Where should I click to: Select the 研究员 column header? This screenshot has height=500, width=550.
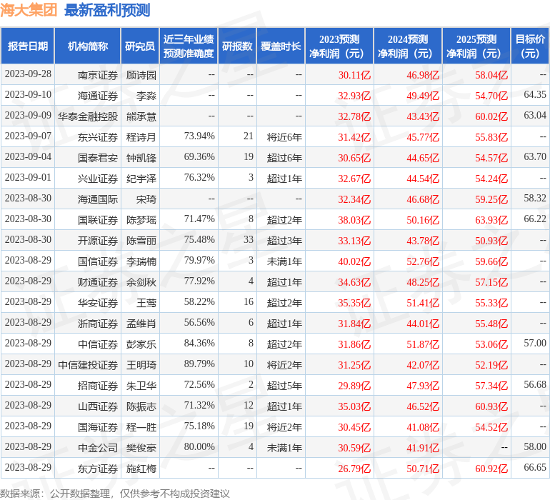[140, 46]
